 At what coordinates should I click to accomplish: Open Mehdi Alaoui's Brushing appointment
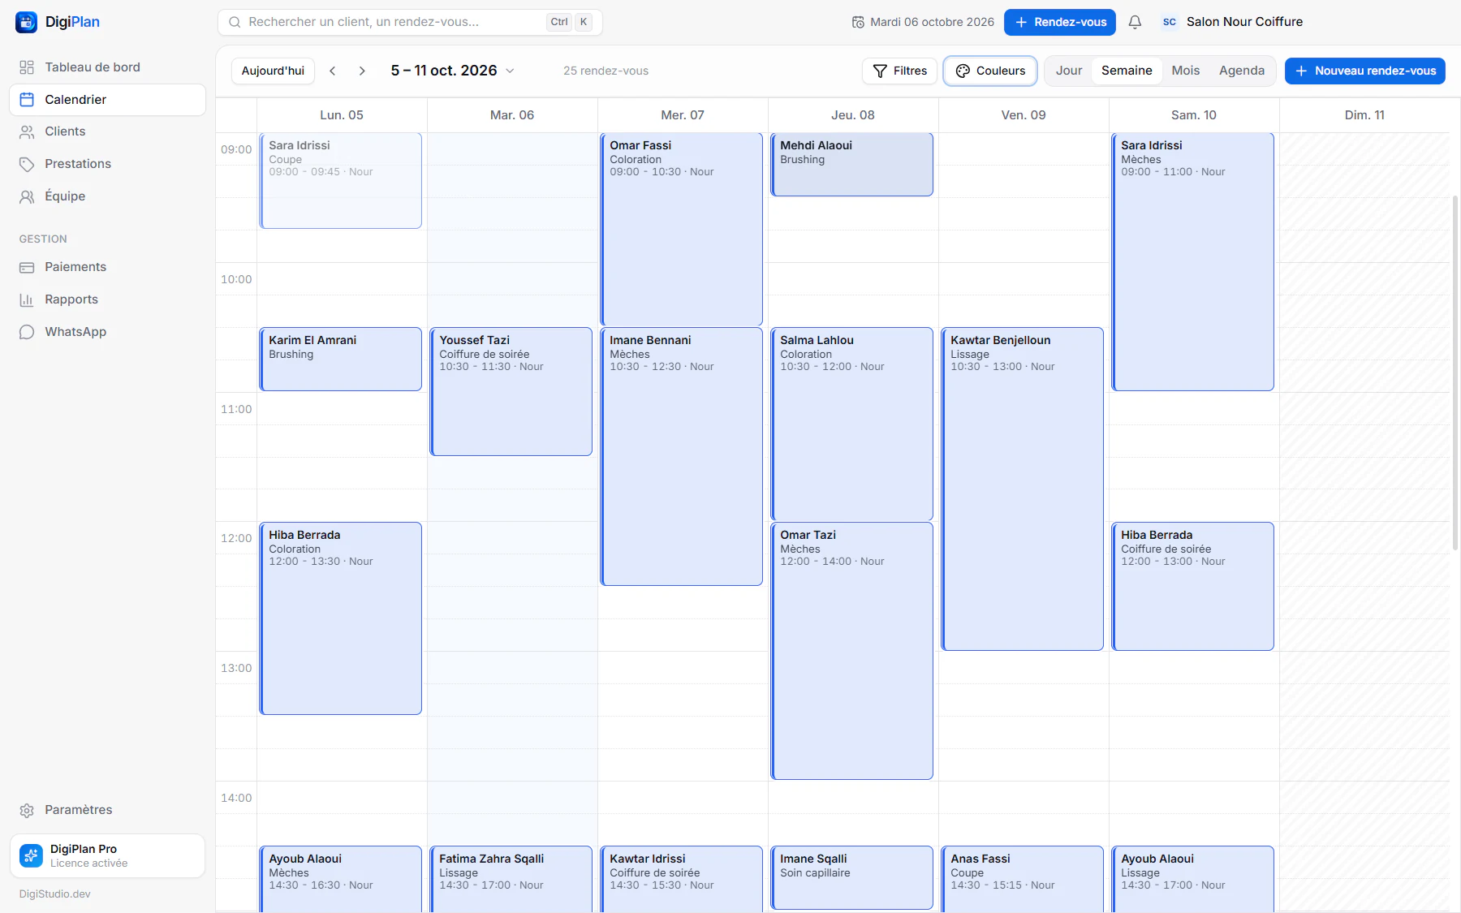pos(851,165)
